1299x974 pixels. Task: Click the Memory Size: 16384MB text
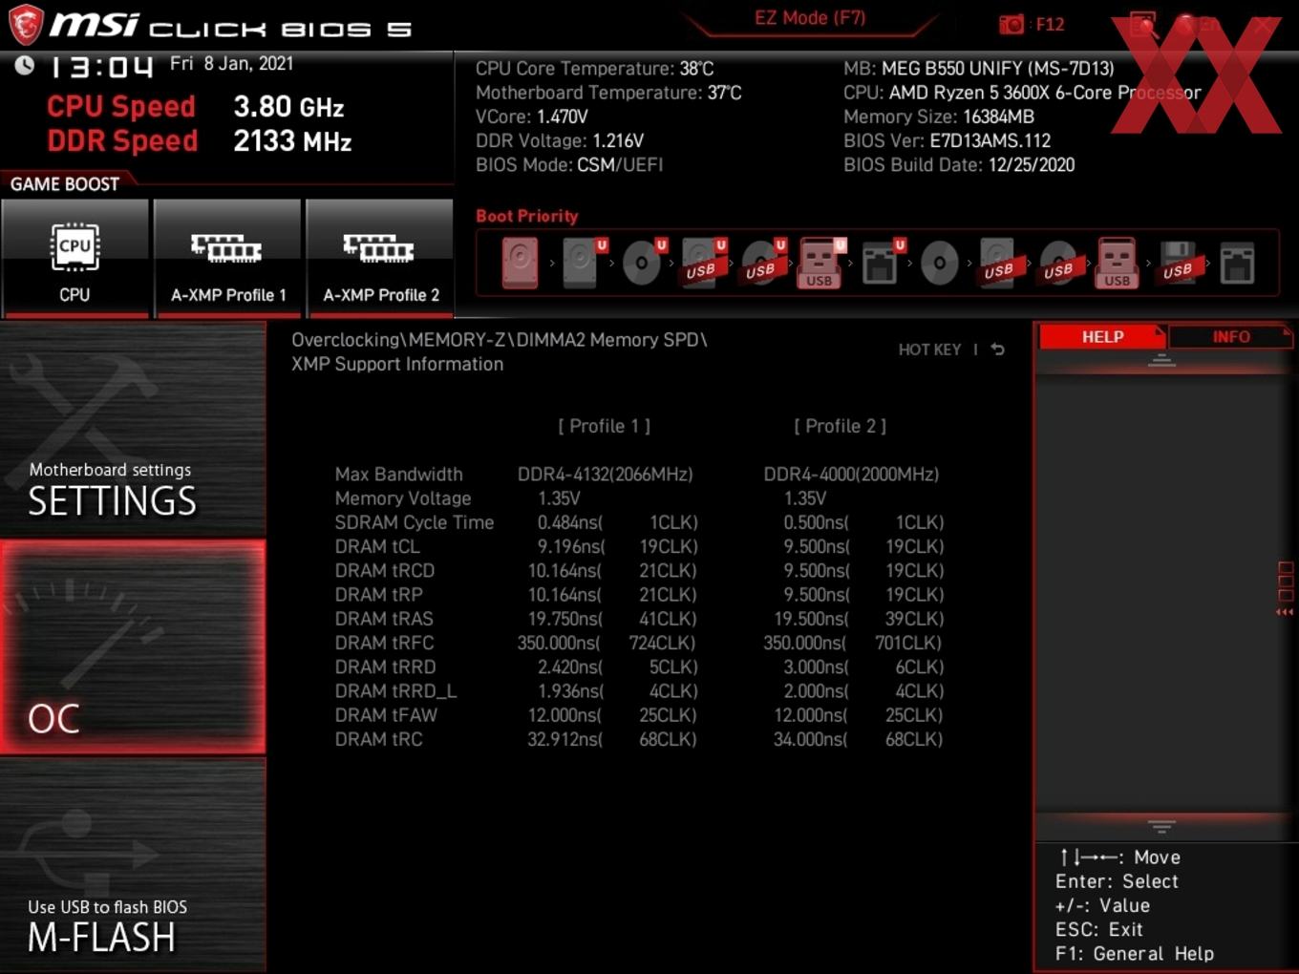[939, 116]
